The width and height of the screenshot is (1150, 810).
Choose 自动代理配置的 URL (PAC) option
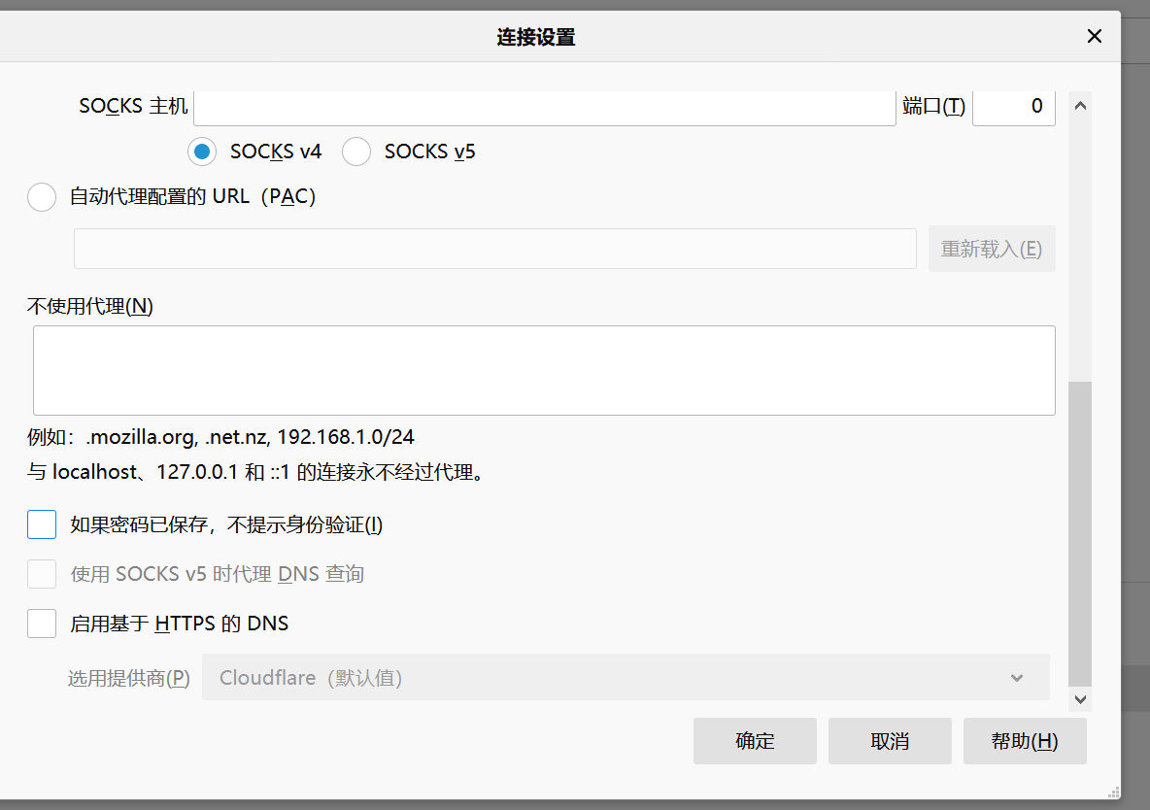42,196
